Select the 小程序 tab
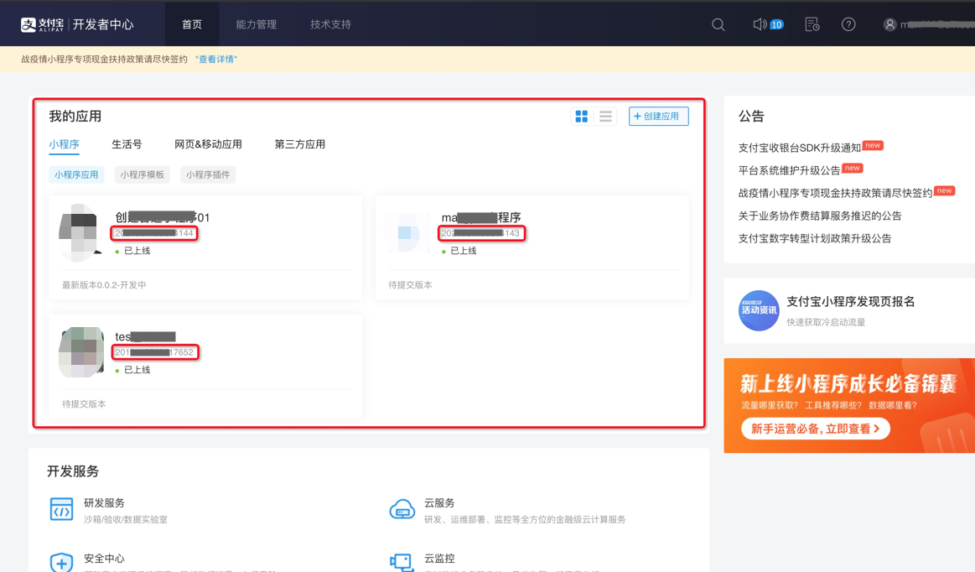Viewport: 975px width, 572px height. coord(64,144)
